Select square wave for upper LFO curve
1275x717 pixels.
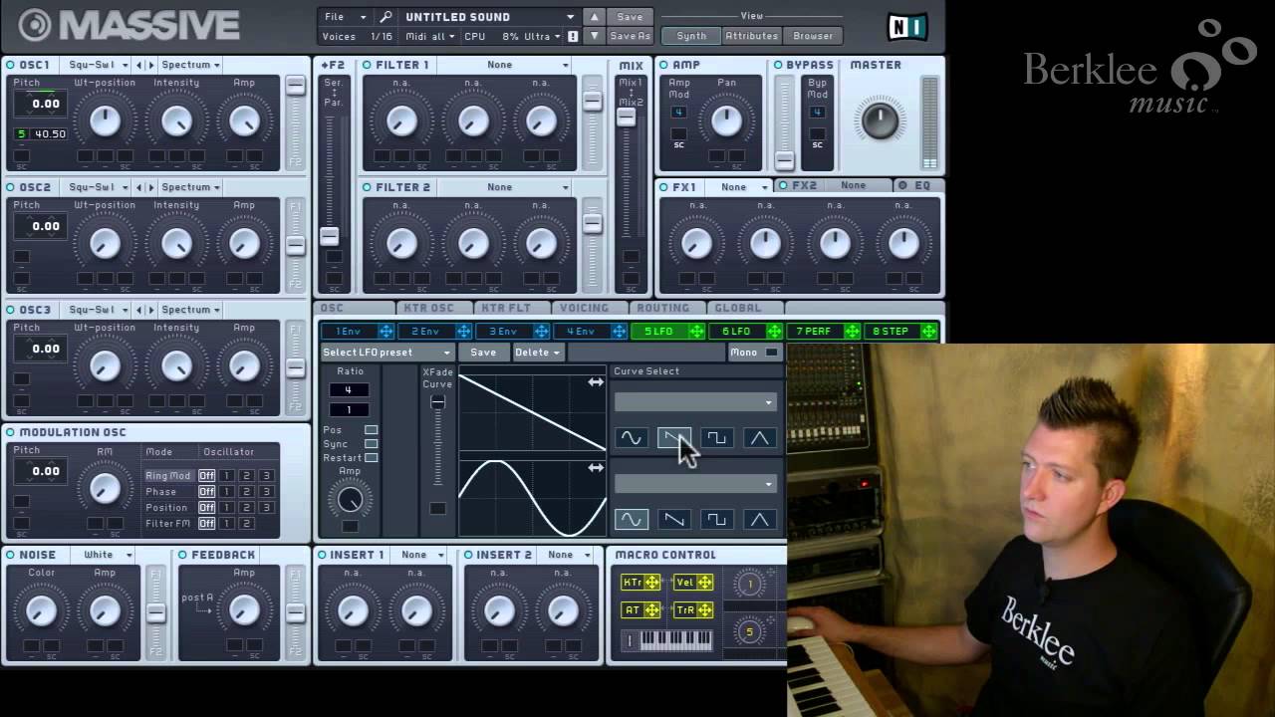716,437
